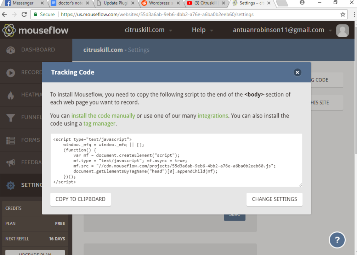
Task: Switch to the Citruskill YouTube browser tab
Action: click(205, 3)
